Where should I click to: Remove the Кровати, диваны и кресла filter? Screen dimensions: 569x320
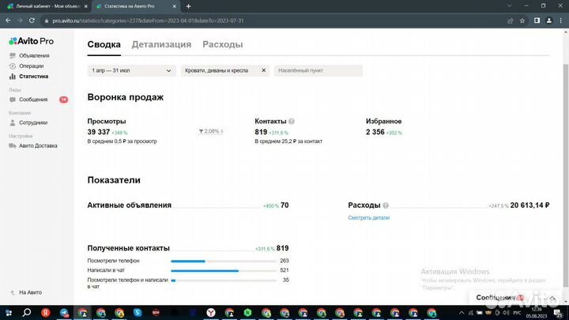(263, 70)
